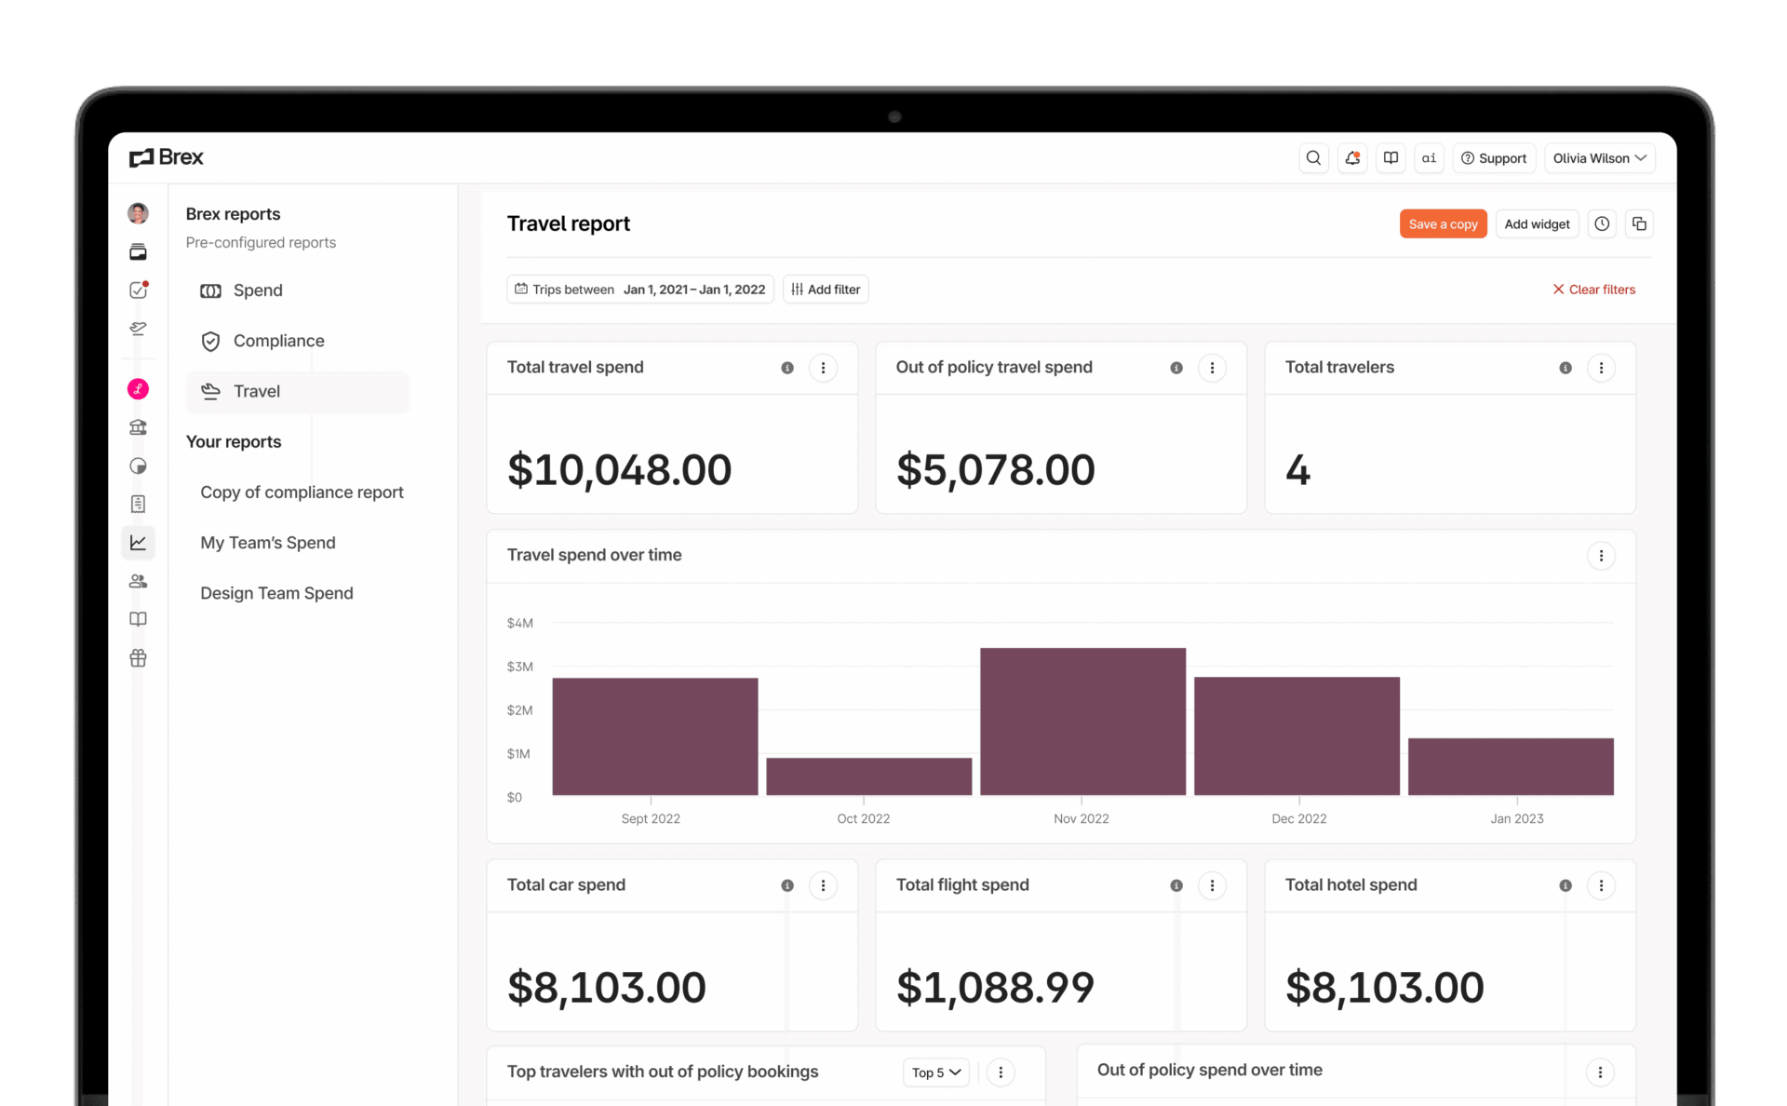
Task: Open options menu on Total travel spend widget
Action: [x=823, y=368]
